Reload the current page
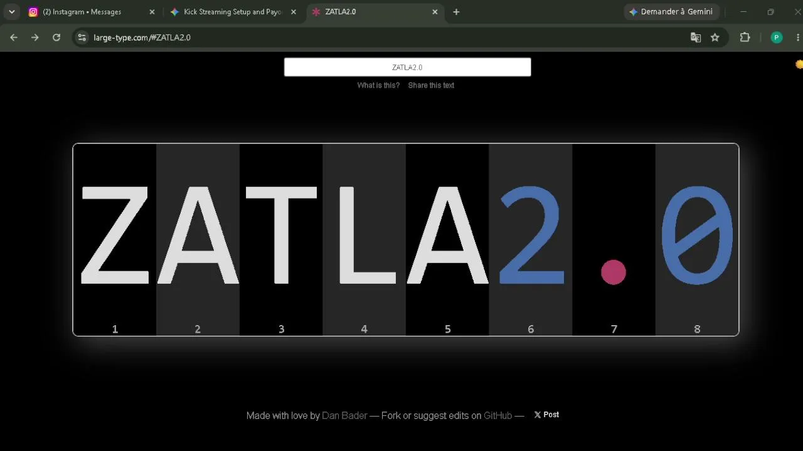This screenshot has height=451, width=803. (56, 38)
